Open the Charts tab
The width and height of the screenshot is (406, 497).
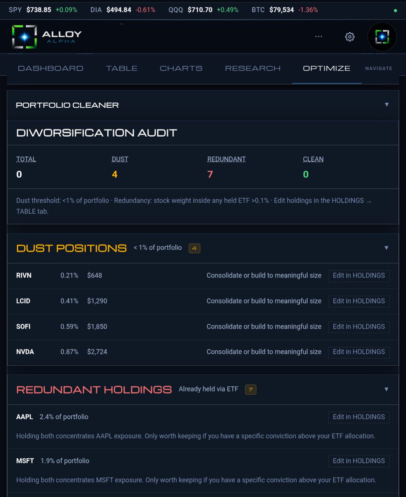point(181,68)
